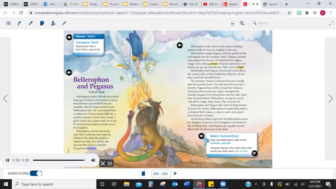Click highlighted vocabulary word motion
336x189 pixels.
click(214, 64)
